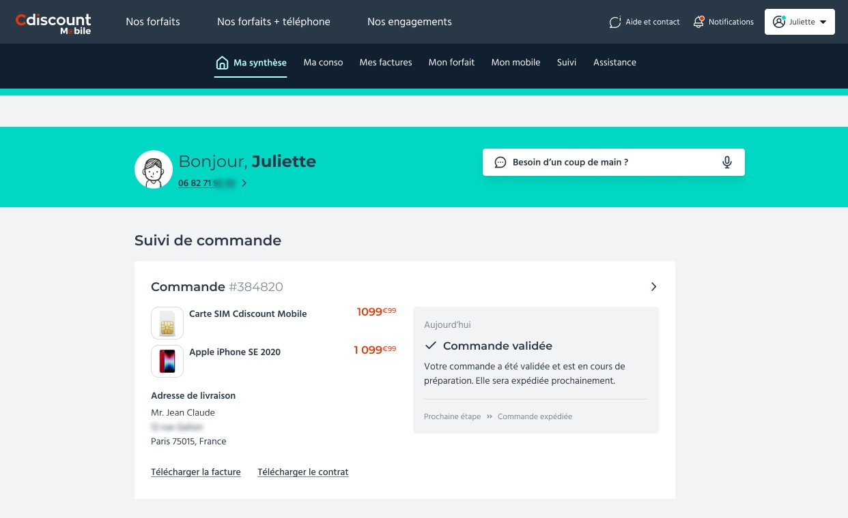This screenshot has height=518, width=848.
Task: Switch to the Mes factures tab
Action: pyautogui.click(x=385, y=63)
